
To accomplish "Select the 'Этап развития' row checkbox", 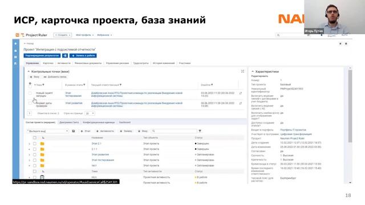I will (35, 154).
